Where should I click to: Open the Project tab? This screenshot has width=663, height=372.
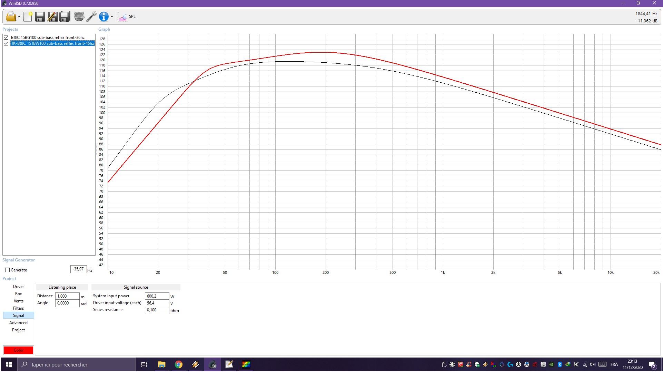(19, 330)
